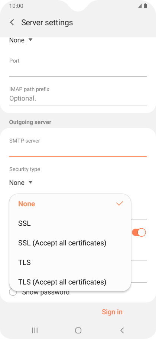Tap the dropdown arrow beside outgoing None
Viewport: 156px width, 339px height.
point(30,183)
